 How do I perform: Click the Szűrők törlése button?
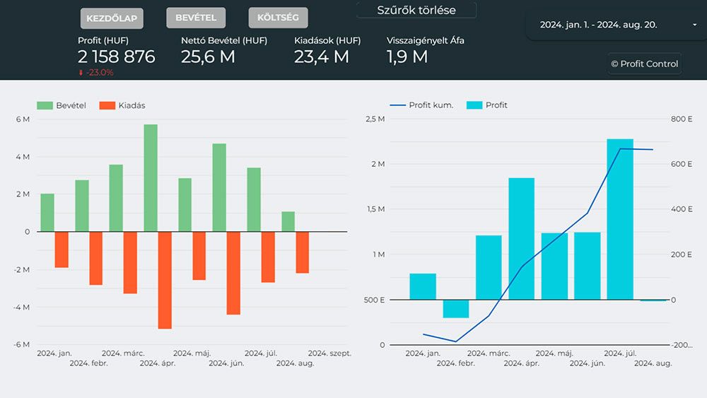[416, 11]
